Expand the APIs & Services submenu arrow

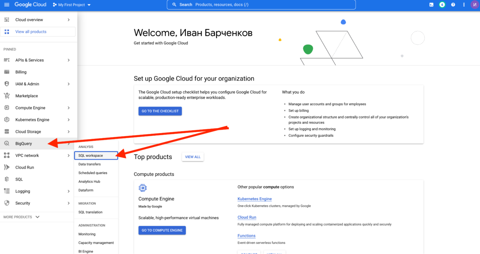point(69,60)
